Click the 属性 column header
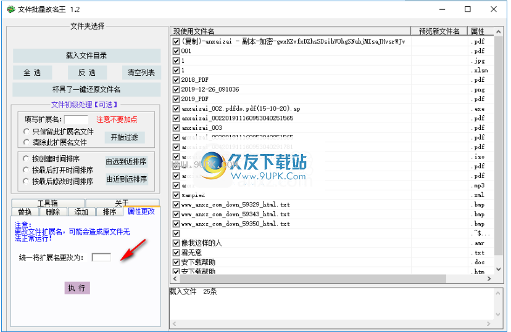The width and height of the screenshot is (511, 332). 481,31
